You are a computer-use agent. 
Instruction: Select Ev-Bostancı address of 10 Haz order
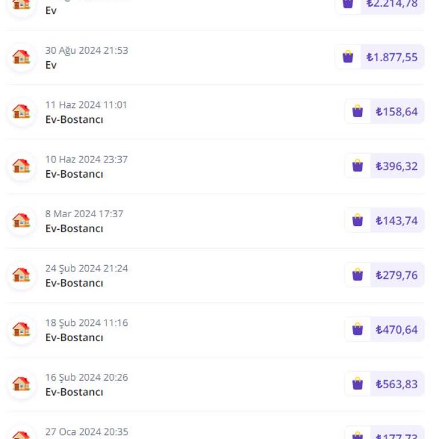coord(74,174)
